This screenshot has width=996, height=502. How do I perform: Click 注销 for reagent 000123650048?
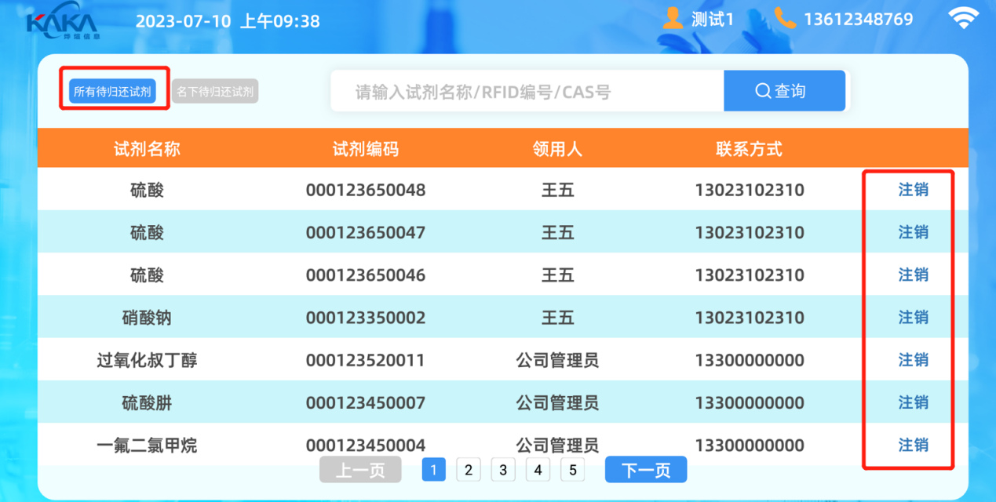(x=913, y=190)
